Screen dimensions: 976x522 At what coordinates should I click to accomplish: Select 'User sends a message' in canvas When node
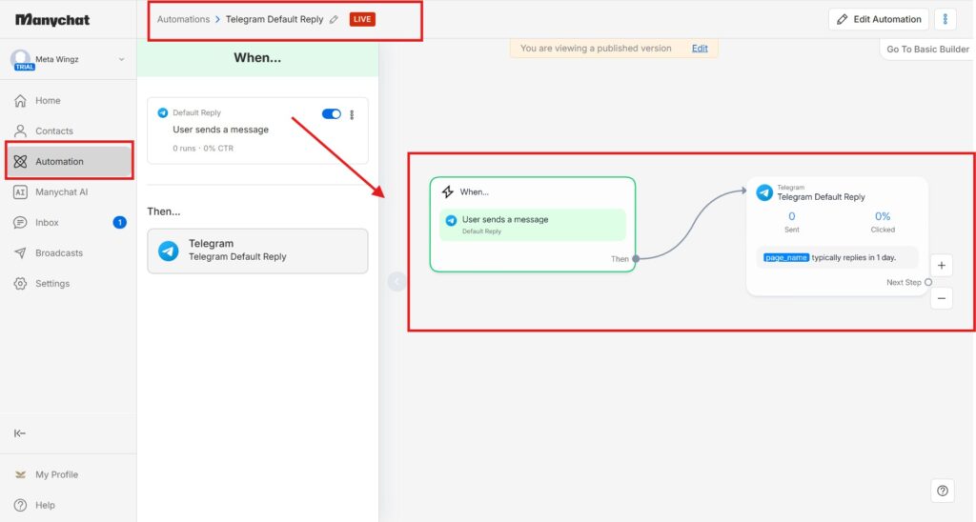pyautogui.click(x=532, y=225)
